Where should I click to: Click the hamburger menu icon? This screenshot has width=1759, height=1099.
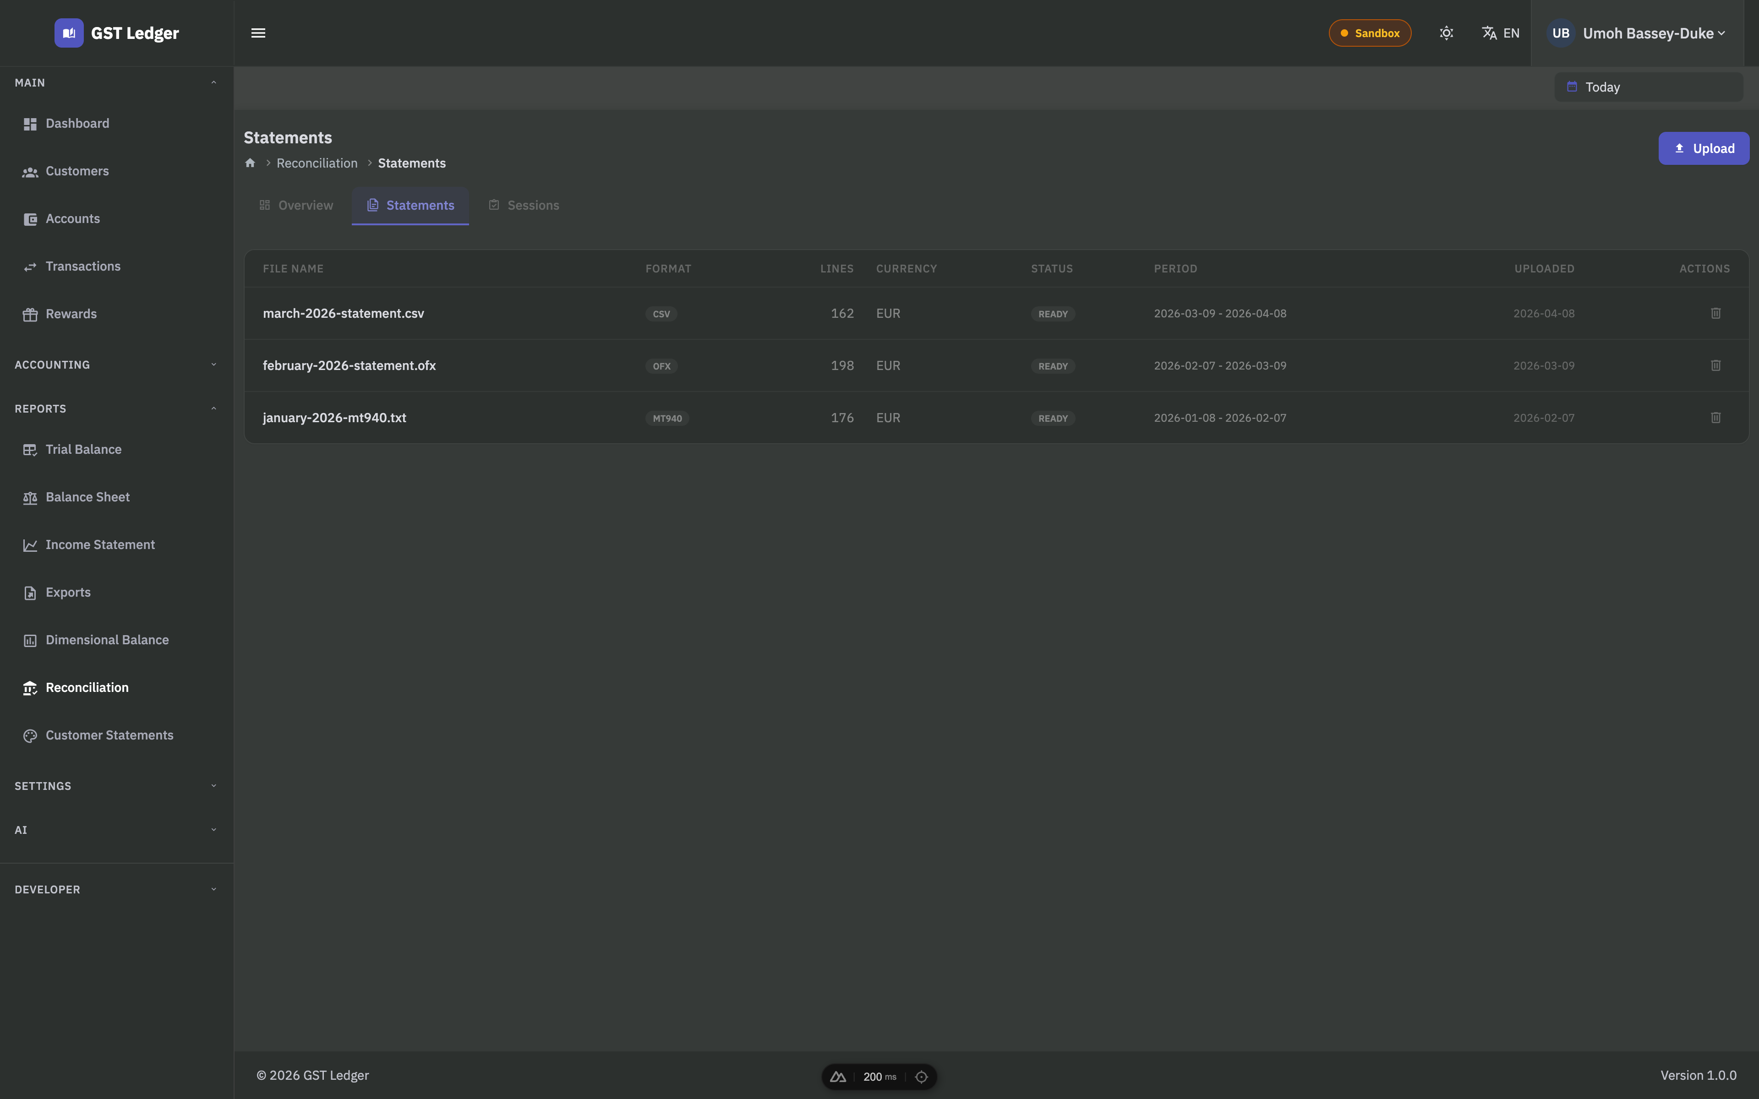[258, 33]
